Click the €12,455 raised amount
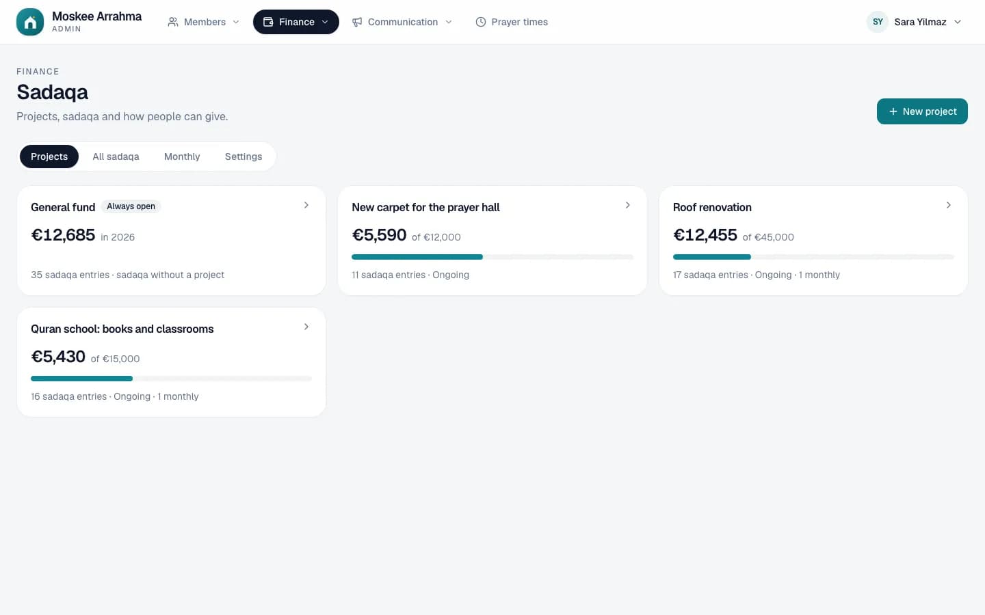 [705, 235]
